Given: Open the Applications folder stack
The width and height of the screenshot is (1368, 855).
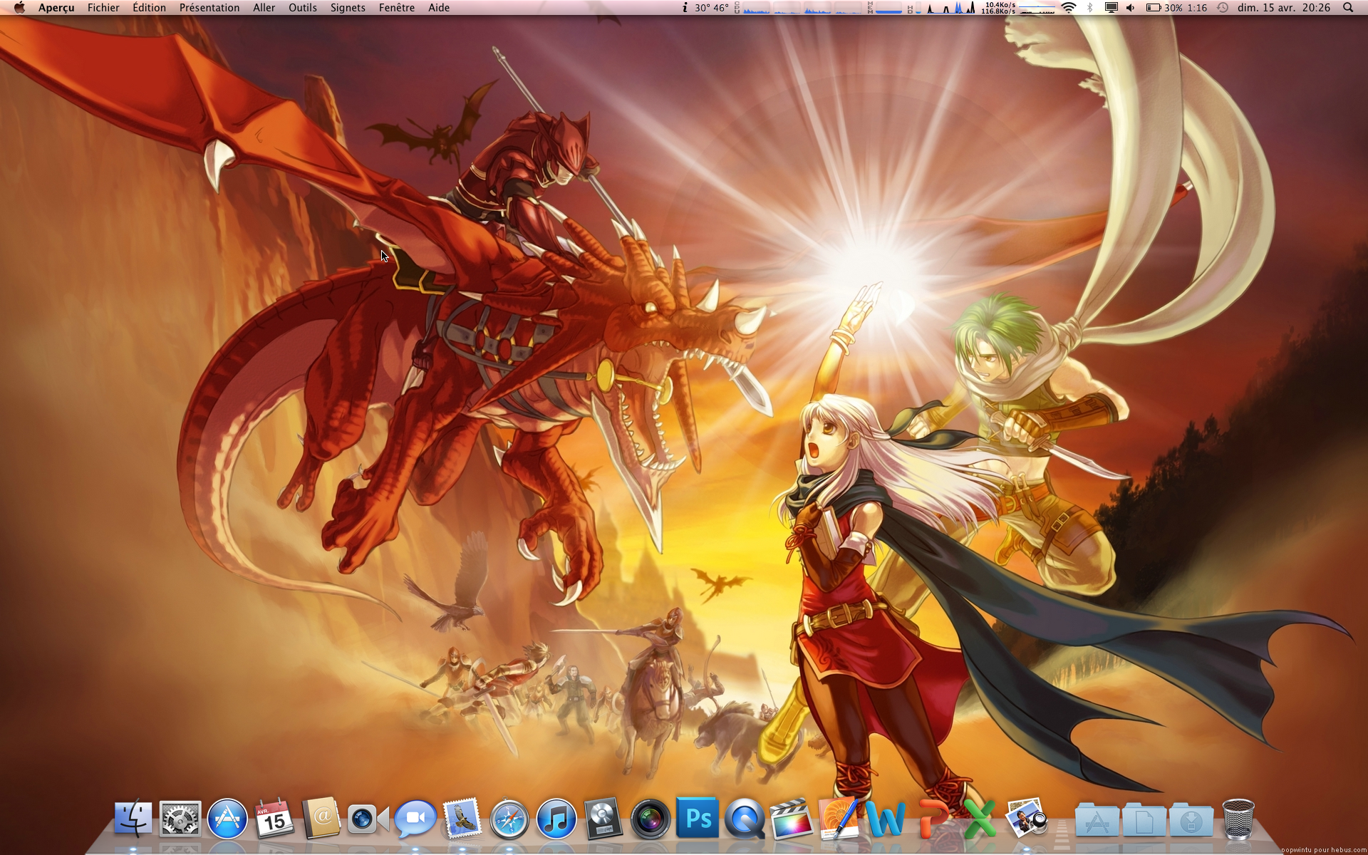Looking at the screenshot, I should coord(1097,820).
